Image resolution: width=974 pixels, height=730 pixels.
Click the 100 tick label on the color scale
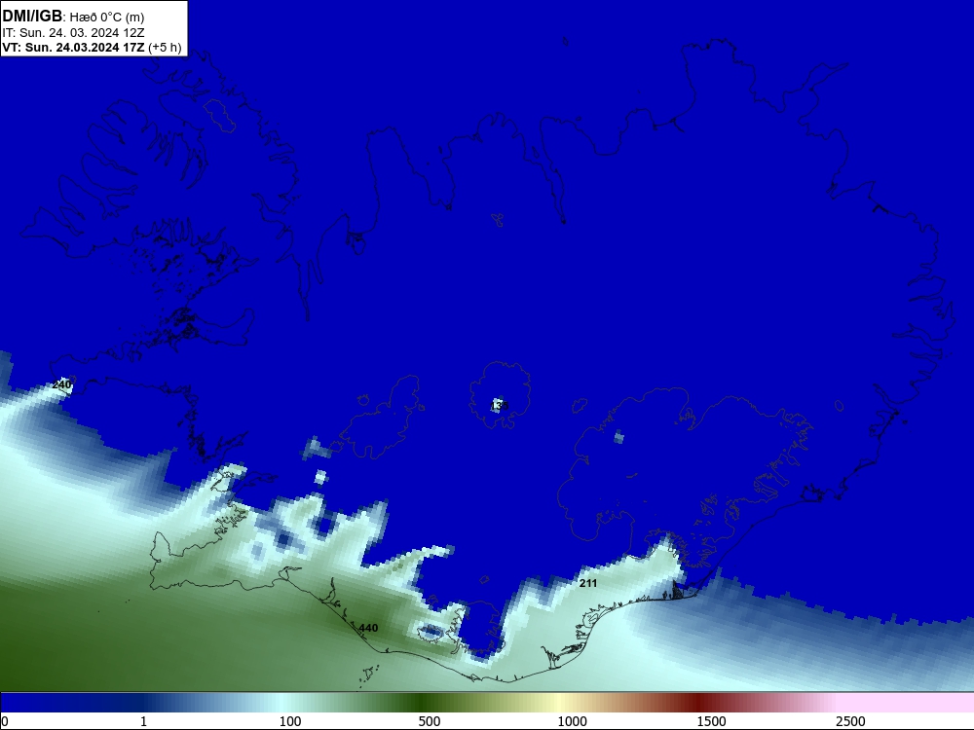(290, 721)
